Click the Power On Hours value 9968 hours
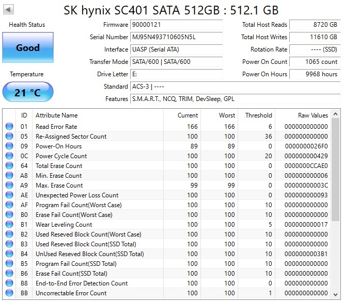The width and height of the screenshot is (344, 303). pos(315,74)
